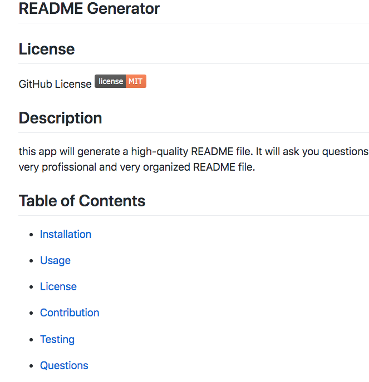Image resolution: width=369 pixels, height=382 pixels.
Task: Click the bullet point beside Installation
Action: [32, 235]
